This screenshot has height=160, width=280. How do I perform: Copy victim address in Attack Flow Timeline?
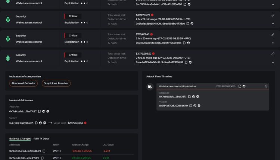[x=190, y=106]
